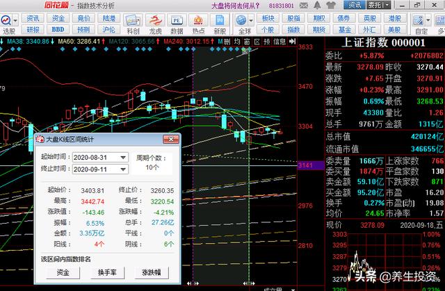Image resolution: width=445 pixels, height=291 pixels.
Task: Open the 大盘将何去何从? link
Action: [x=235, y=6]
